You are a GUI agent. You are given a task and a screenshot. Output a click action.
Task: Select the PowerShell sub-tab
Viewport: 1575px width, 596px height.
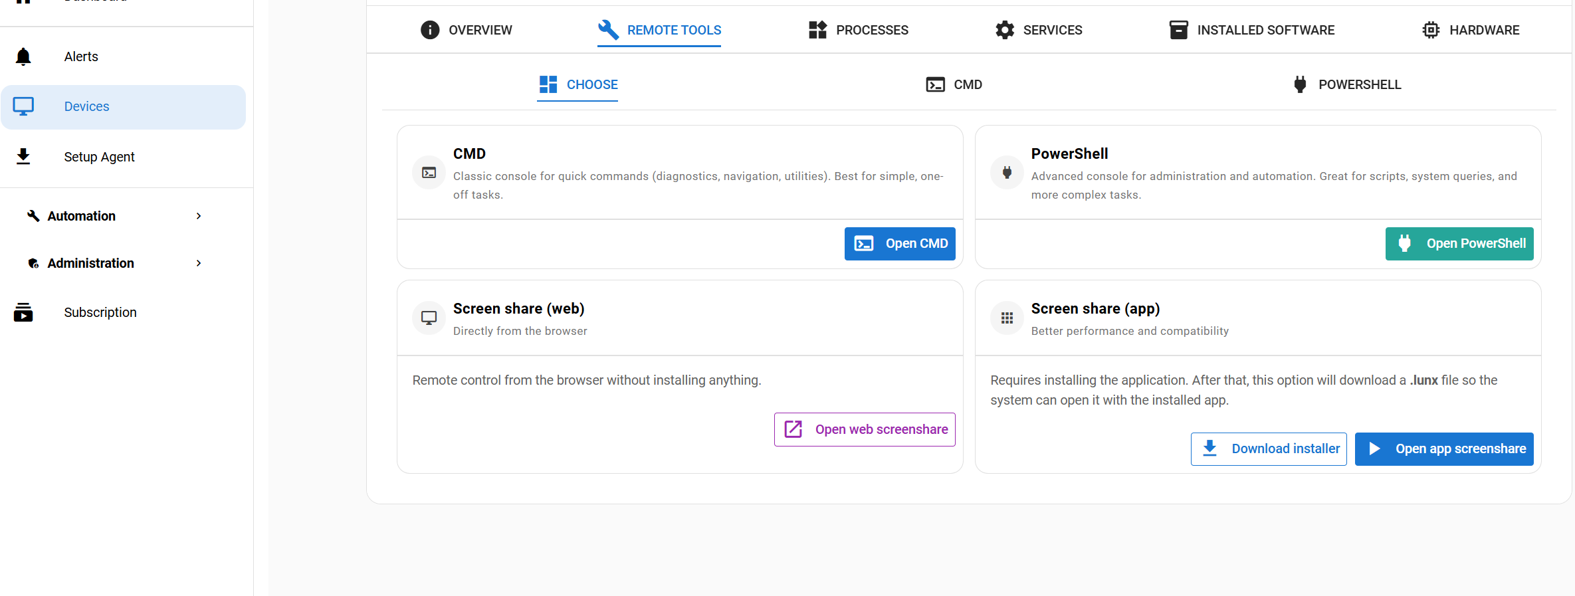pyautogui.click(x=1346, y=84)
